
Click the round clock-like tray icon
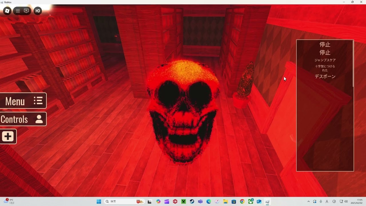tap(334, 201)
